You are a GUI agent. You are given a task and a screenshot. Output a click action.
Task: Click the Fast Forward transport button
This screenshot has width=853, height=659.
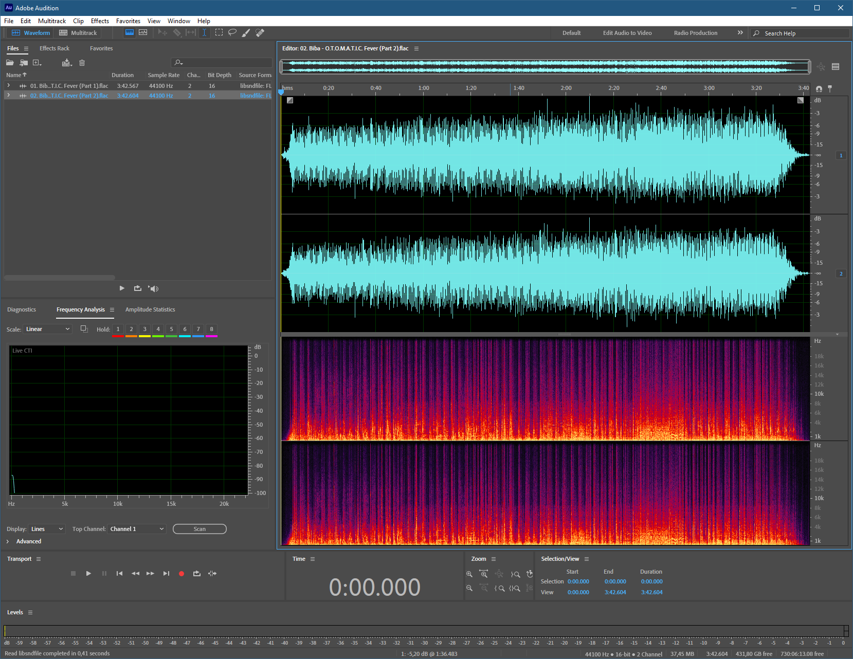[150, 573]
